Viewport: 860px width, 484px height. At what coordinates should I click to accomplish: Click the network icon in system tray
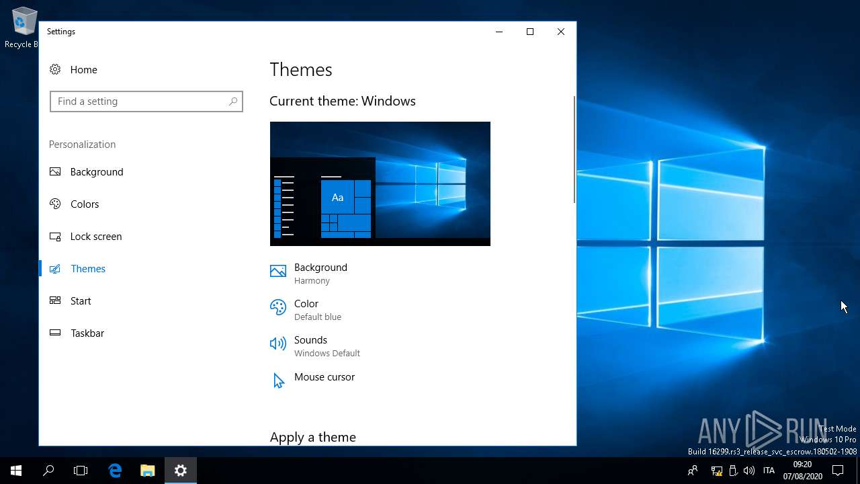(x=717, y=471)
